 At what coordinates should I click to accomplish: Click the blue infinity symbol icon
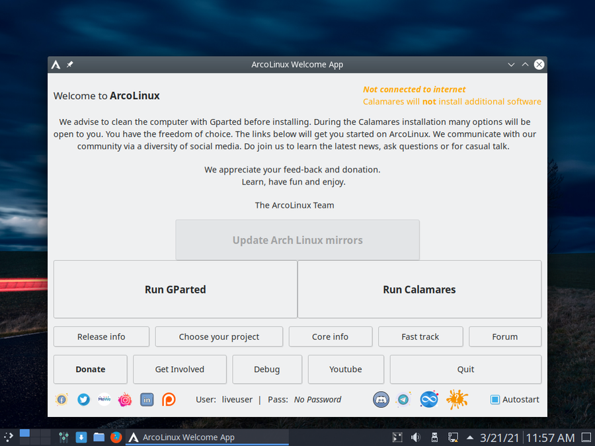pos(429,399)
